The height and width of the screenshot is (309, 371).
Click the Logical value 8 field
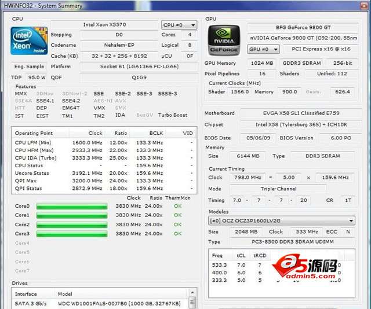coord(190,45)
